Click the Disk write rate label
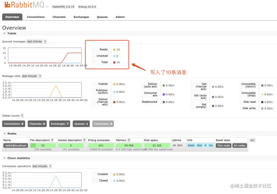The width and height of the screenshot is (277, 194). click(x=249, y=108)
